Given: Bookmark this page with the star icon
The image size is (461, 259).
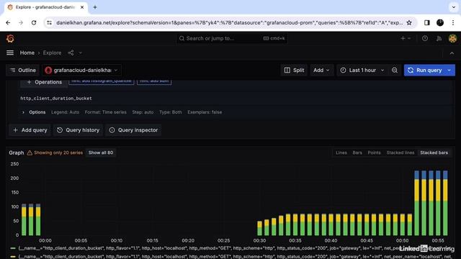Looking at the screenshot, I should [x=409, y=22].
